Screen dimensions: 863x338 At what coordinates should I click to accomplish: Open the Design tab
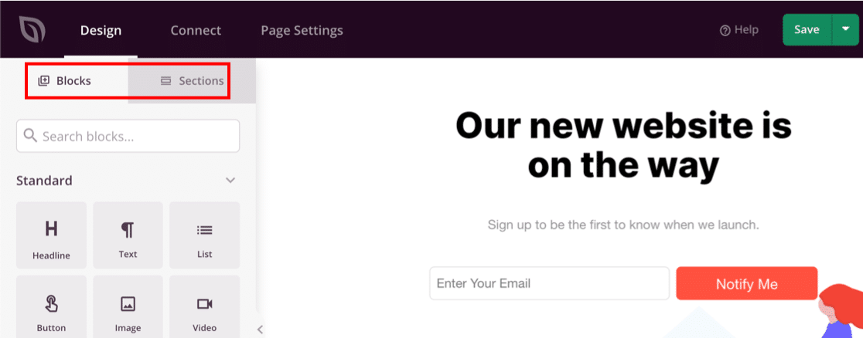[x=101, y=30]
